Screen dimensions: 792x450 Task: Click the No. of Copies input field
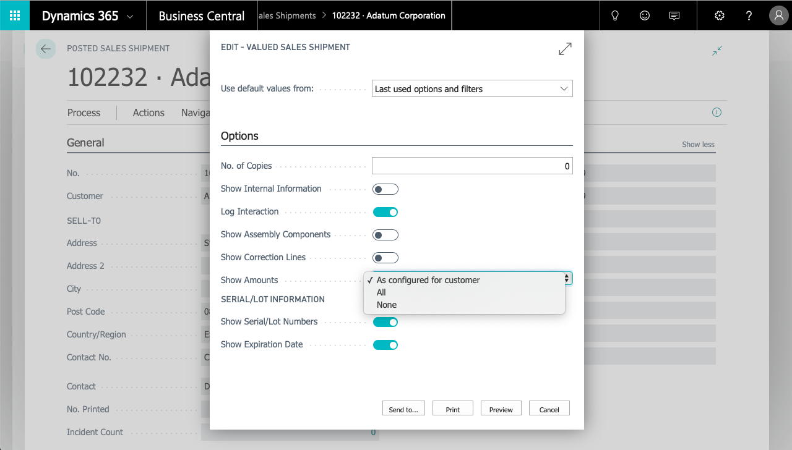point(472,165)
